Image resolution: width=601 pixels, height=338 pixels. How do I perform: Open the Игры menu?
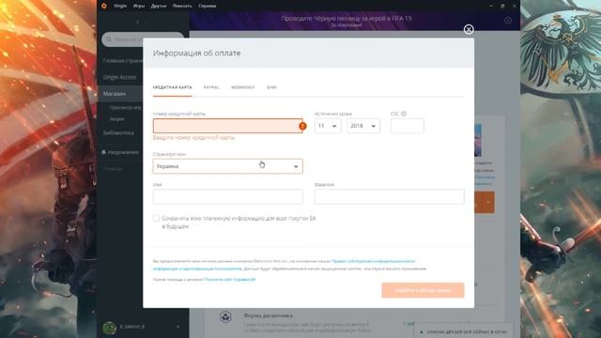[x=139, y=6]
